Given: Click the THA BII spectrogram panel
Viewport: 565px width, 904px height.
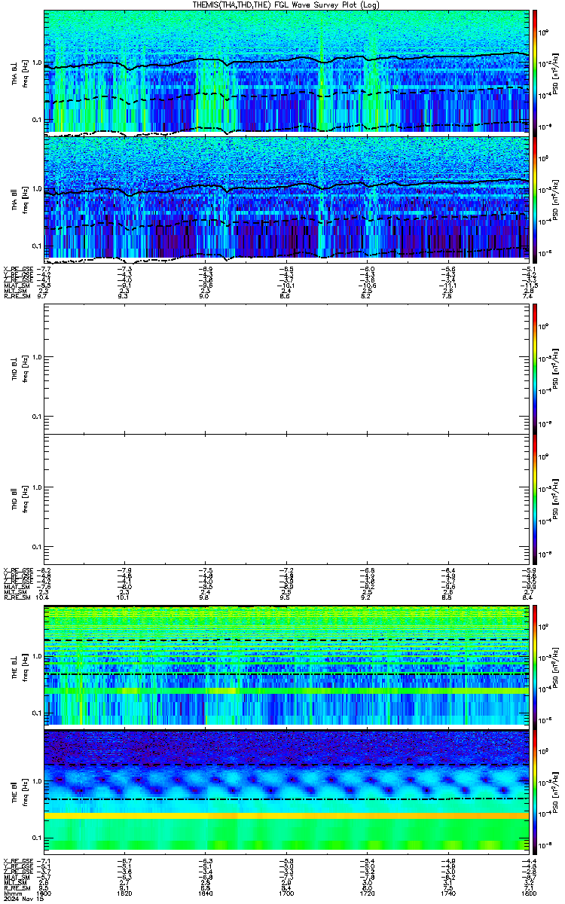Looking at the screenshot, I should (x=286, y=200).
